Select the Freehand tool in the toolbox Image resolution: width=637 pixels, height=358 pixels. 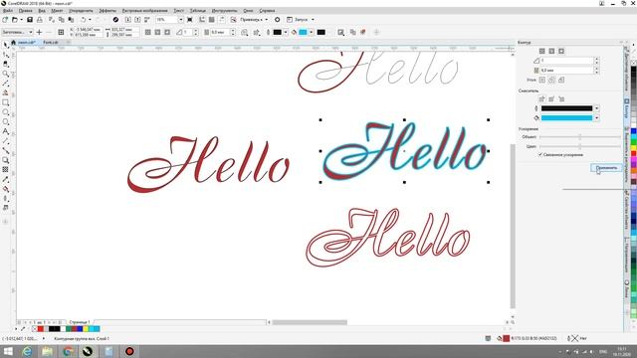click(x=6, y=84)
